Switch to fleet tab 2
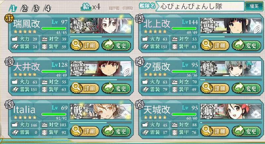The image size is (265, 144). (24, 8)
